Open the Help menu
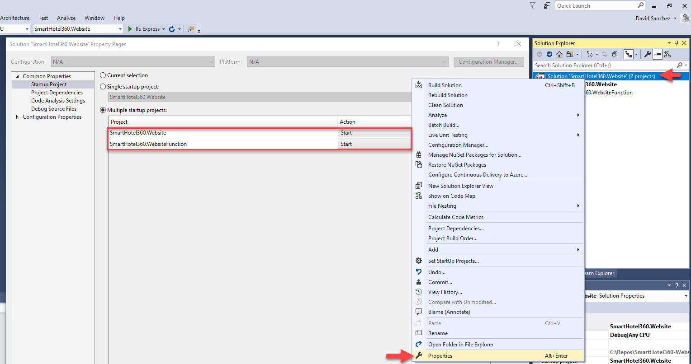 pos(119,18)
